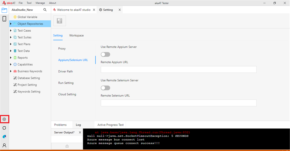Click the Remote Selenium URL input field
Screen dimensions: 290x151
[x=179, y=103]
